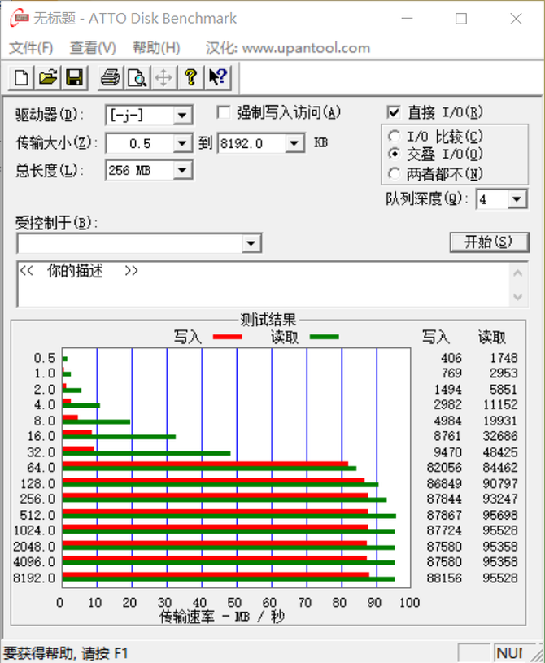Image resolution: width=545 pixels, height=663 pixels.
Task: Enable the 强制写入访问 checkbox
Action: point(224,112)
